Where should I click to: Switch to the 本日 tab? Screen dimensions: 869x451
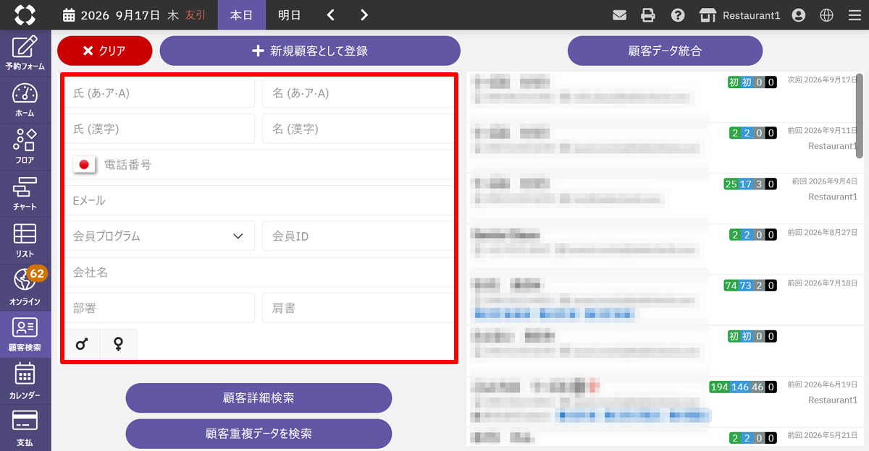242,14
